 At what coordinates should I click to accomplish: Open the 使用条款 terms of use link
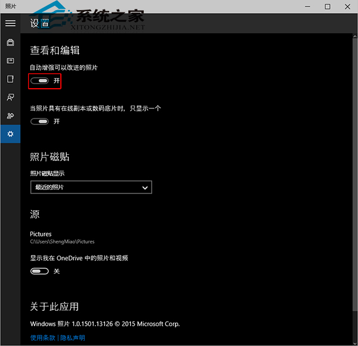(x=43, y=338)
